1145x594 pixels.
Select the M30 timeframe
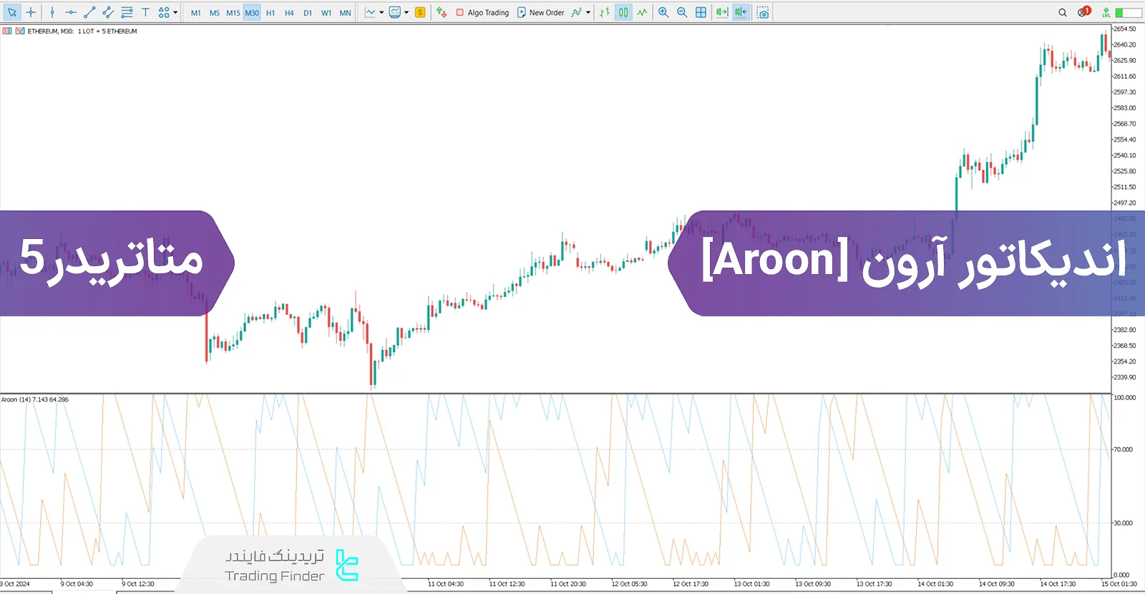252,13
